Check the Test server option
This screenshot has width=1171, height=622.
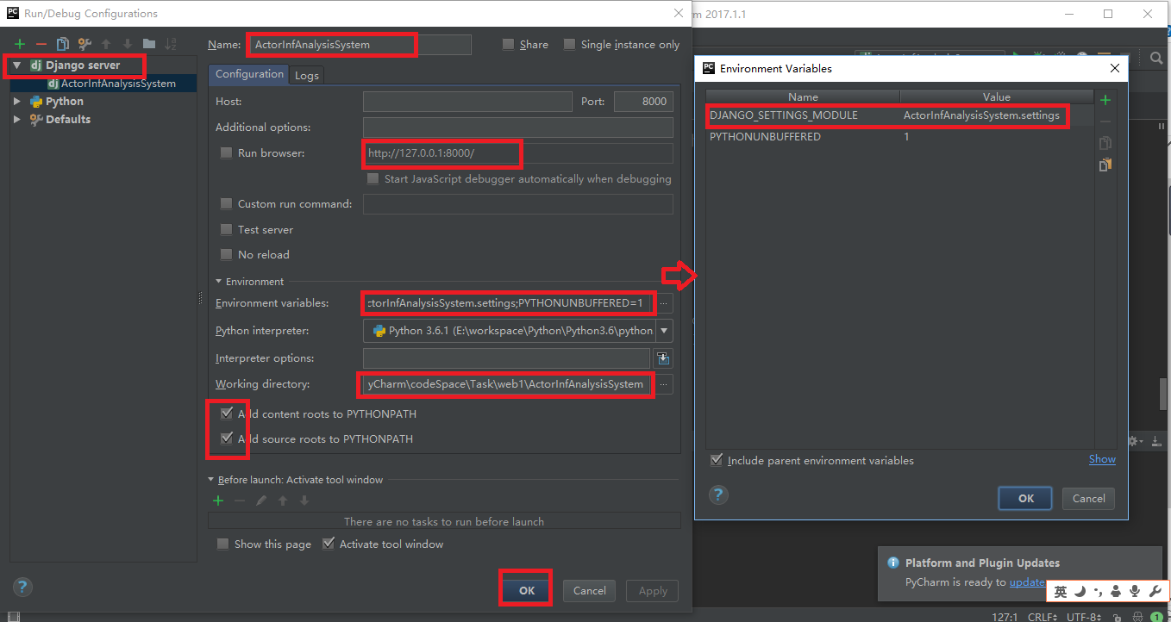point(226,229)
